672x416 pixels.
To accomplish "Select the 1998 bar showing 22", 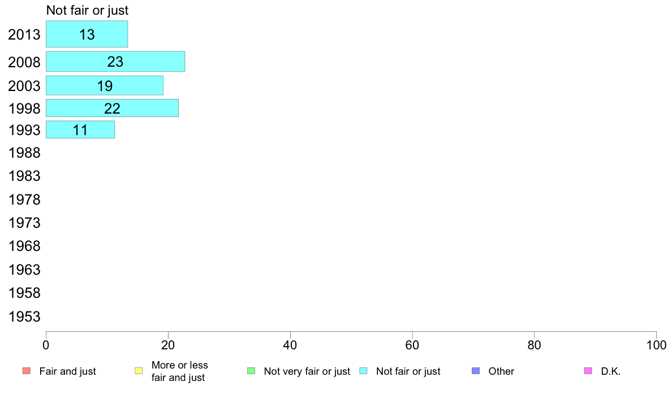I will [x=112, y=108].
